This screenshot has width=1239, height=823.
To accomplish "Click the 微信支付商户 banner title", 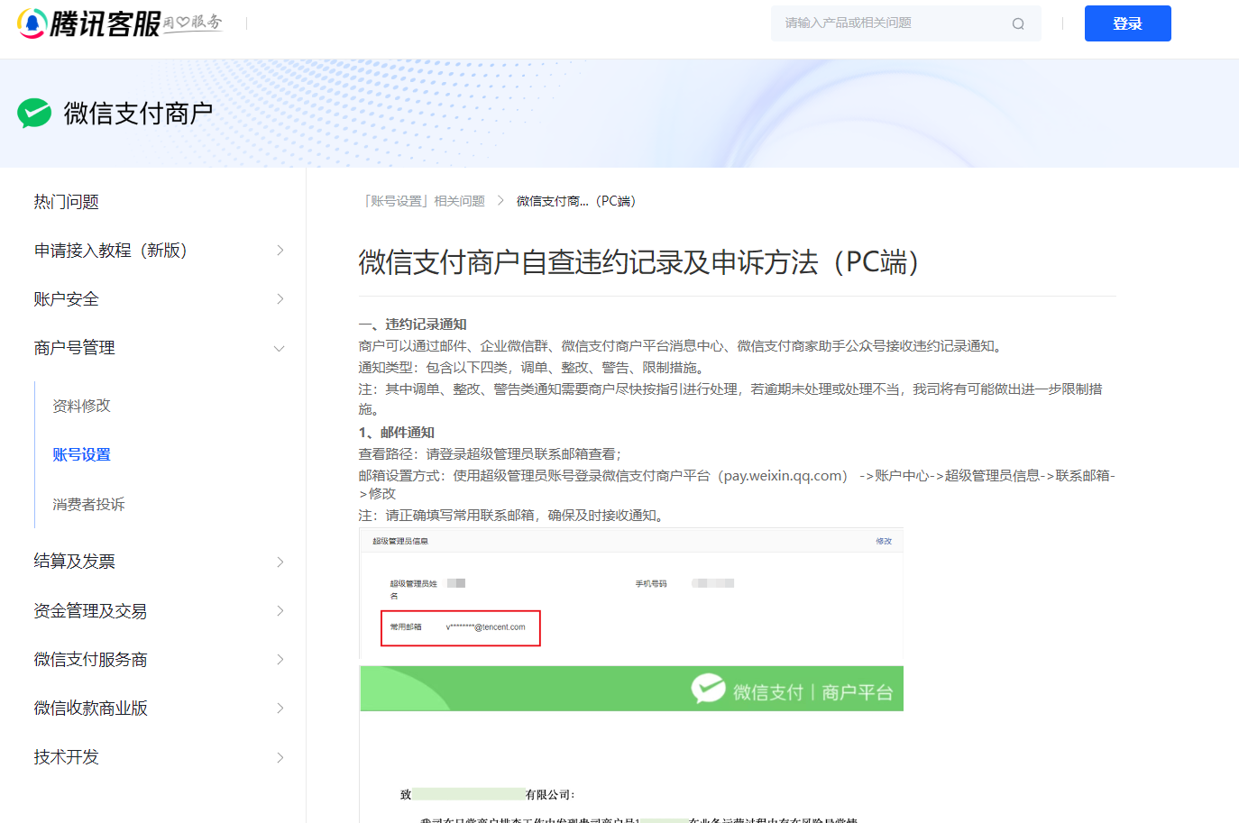I will click(x=139, y=113).
